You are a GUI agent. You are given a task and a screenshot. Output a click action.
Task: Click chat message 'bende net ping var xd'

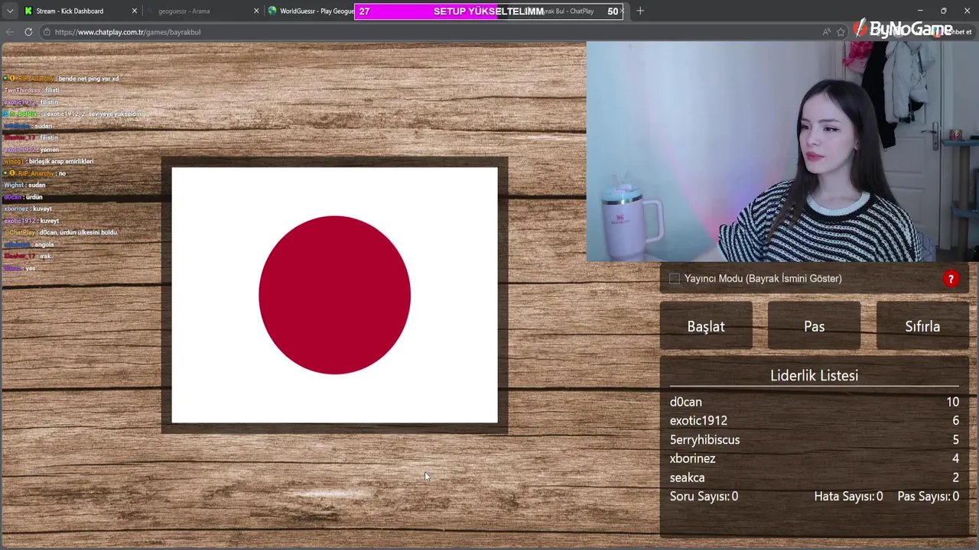pyautogui.click(x=89, y=79)
